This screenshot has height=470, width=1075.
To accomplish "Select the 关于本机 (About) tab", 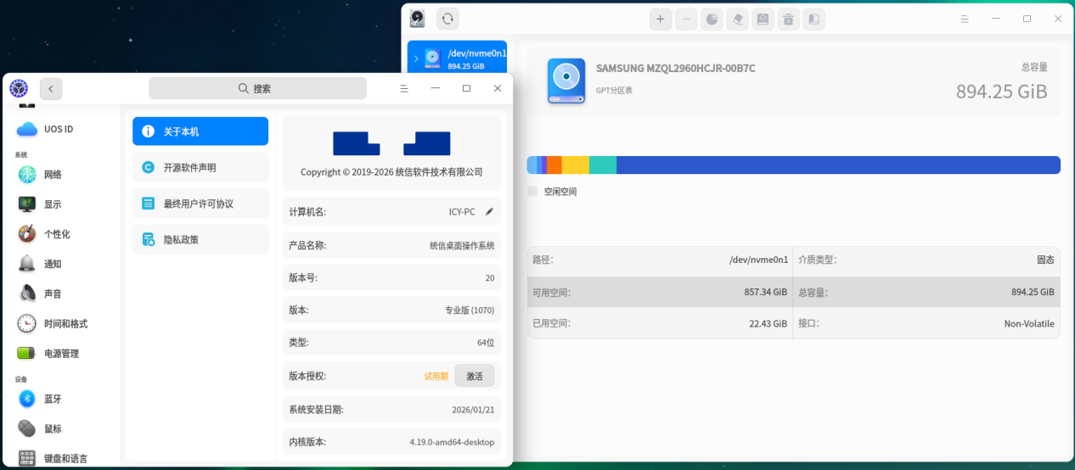I will coord(200,131).
